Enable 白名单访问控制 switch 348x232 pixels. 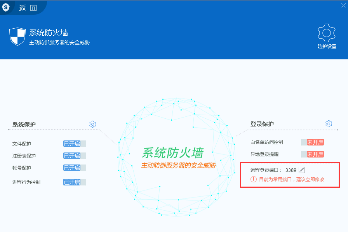pos(313,142)
